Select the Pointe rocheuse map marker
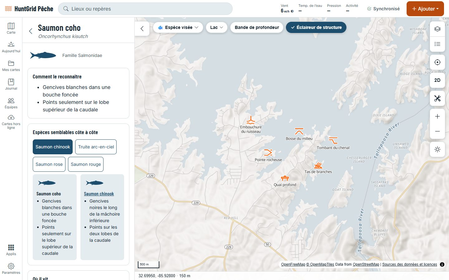The image size is (449, 280). pos(268,152)
